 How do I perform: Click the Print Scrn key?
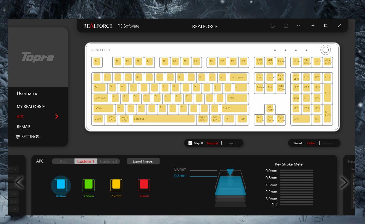click(260, 62)
